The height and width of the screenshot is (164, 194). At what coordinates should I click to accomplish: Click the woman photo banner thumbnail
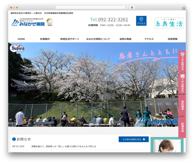(167, 145)
